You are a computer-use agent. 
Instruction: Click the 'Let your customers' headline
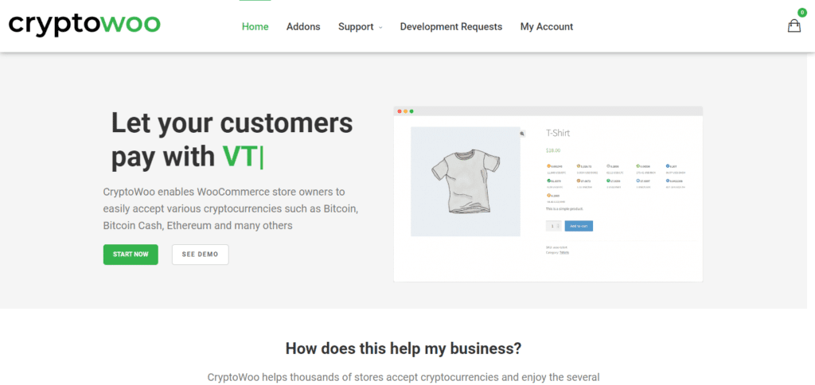[232, 123]
